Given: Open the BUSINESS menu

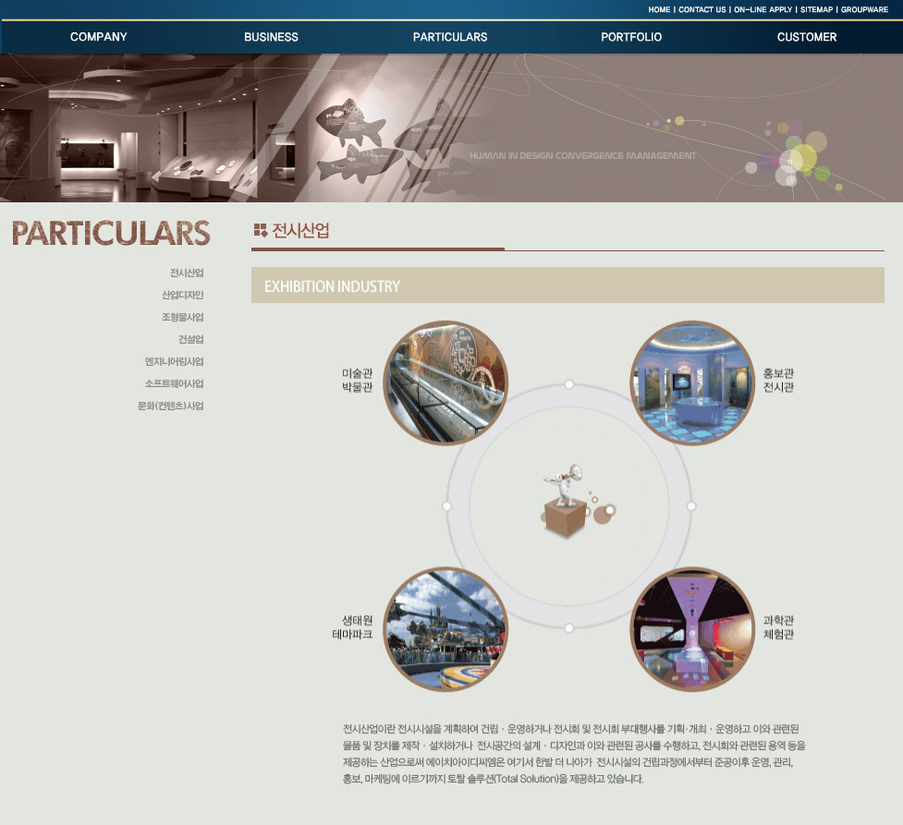Looking at the screenshot, I should (271, 37).
